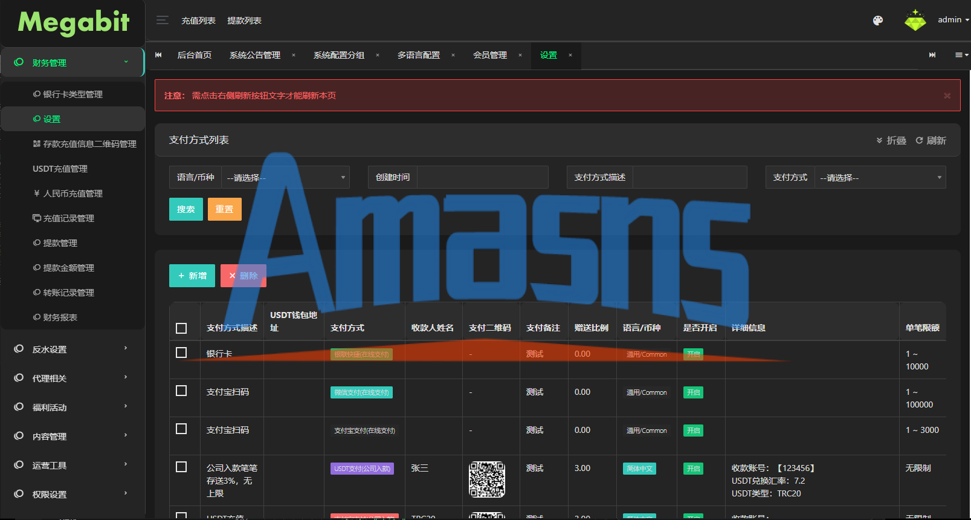
Task: Open 充值记录管理 in sidebar
Action: (63, 218)
